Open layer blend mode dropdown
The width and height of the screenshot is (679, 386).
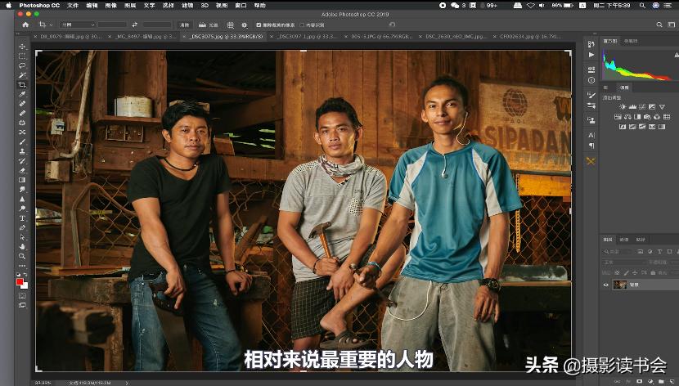623,263
